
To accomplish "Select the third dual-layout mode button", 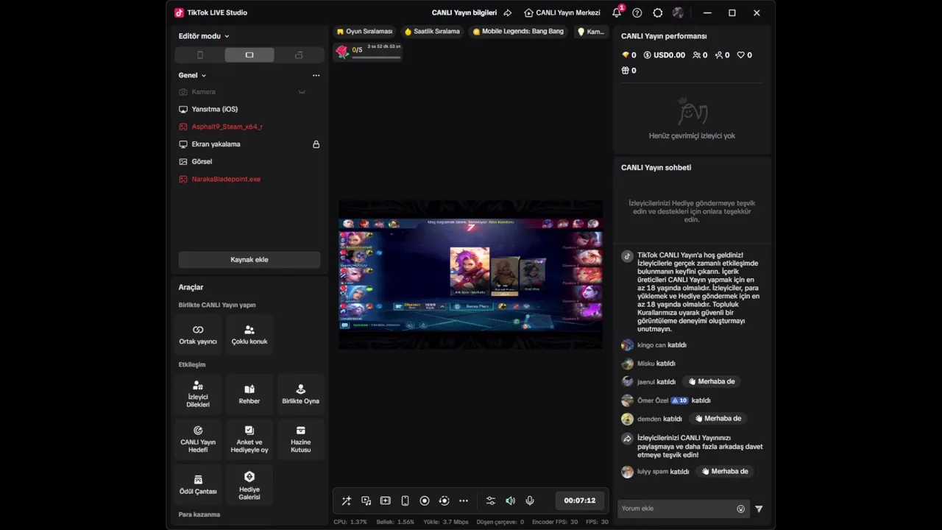I will click(x=299, y=55).
